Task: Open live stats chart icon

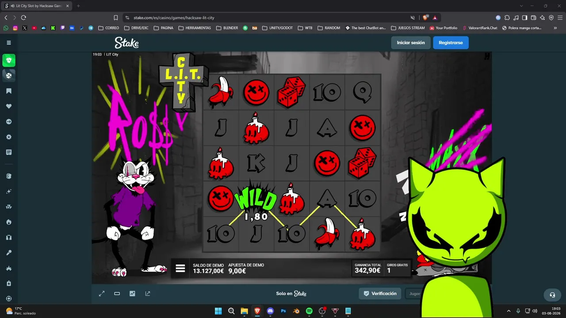Action: click(x=132, y=294)
